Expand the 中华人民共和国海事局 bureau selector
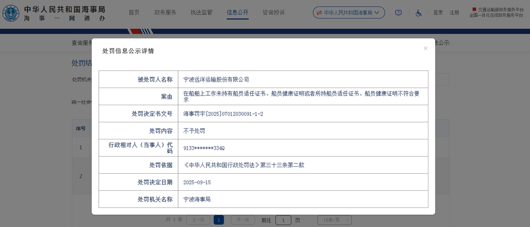 click(x=349, y=13)
